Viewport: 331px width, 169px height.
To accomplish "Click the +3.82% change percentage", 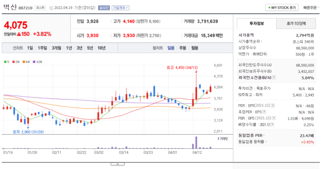I will pos(42,34).
